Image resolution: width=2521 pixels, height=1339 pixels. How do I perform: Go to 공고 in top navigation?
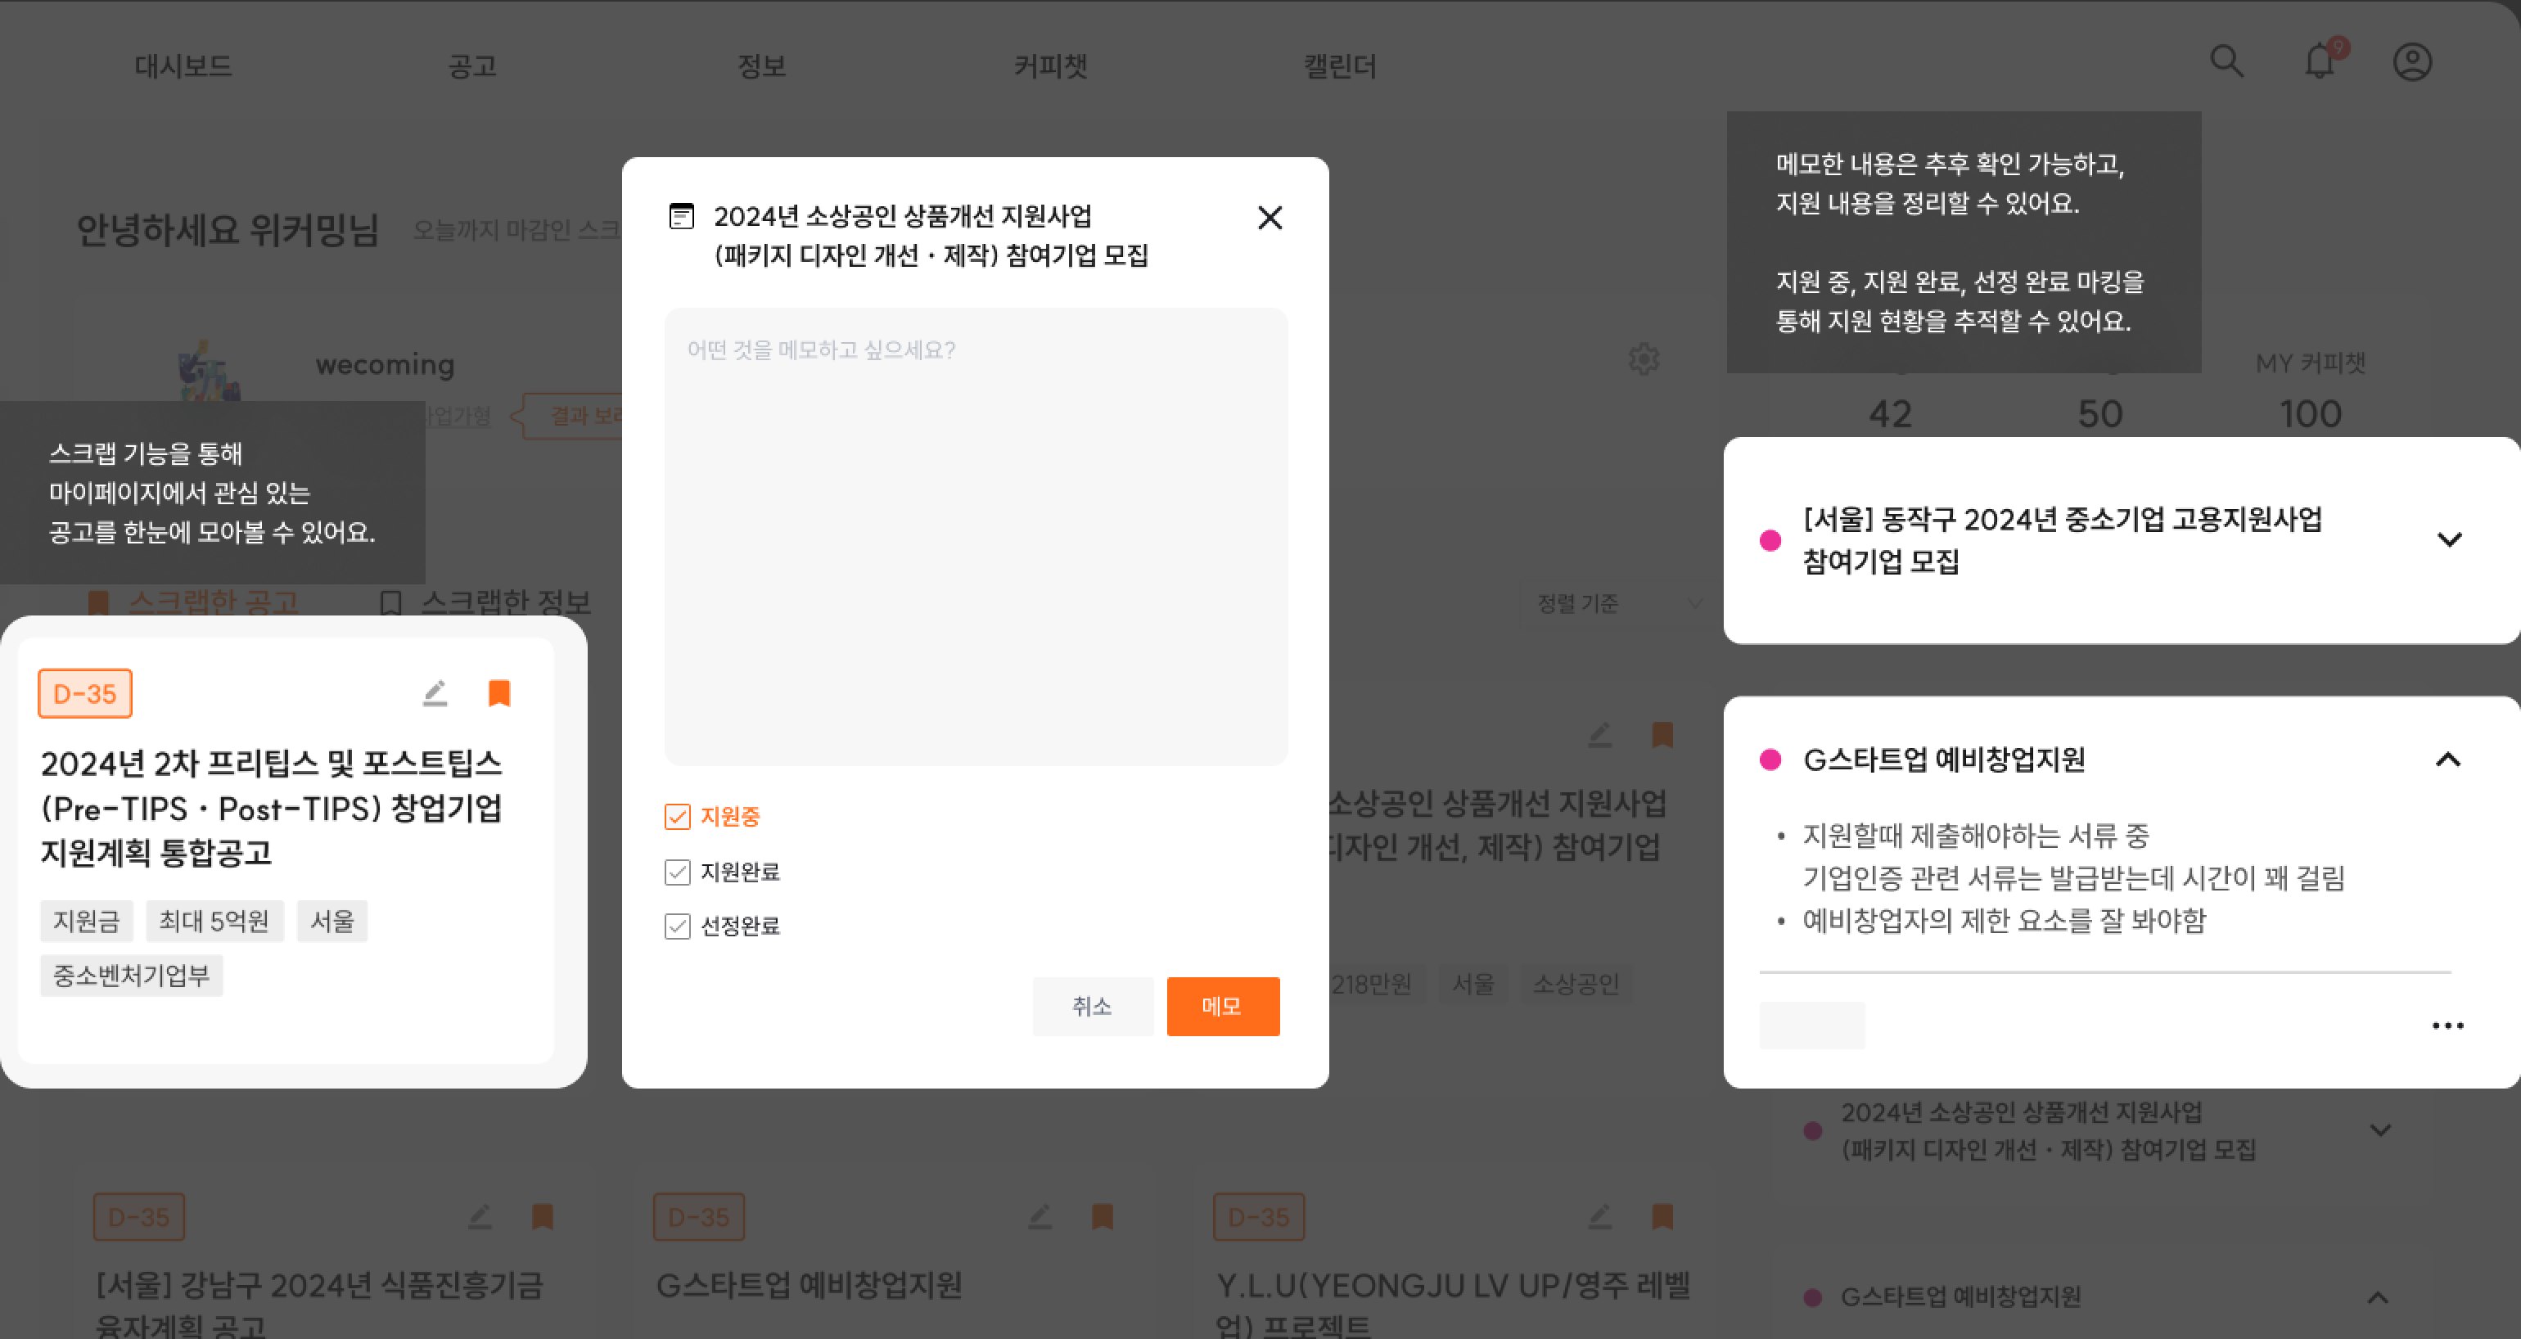pos(471,65)
